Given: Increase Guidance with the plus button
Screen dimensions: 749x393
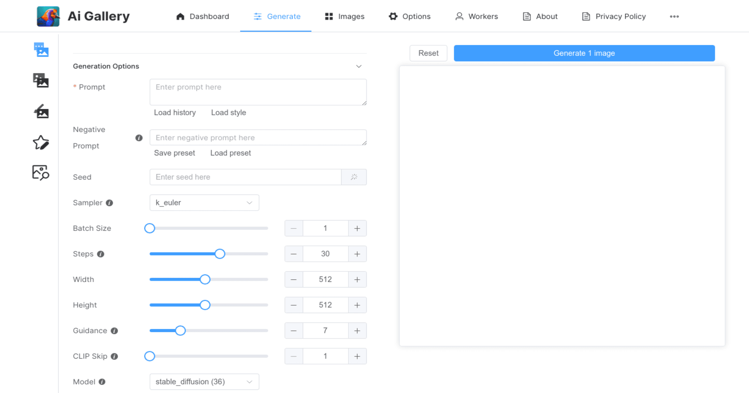Looking at the screenshot, I should pyautogui.click(x=357, y=331).
